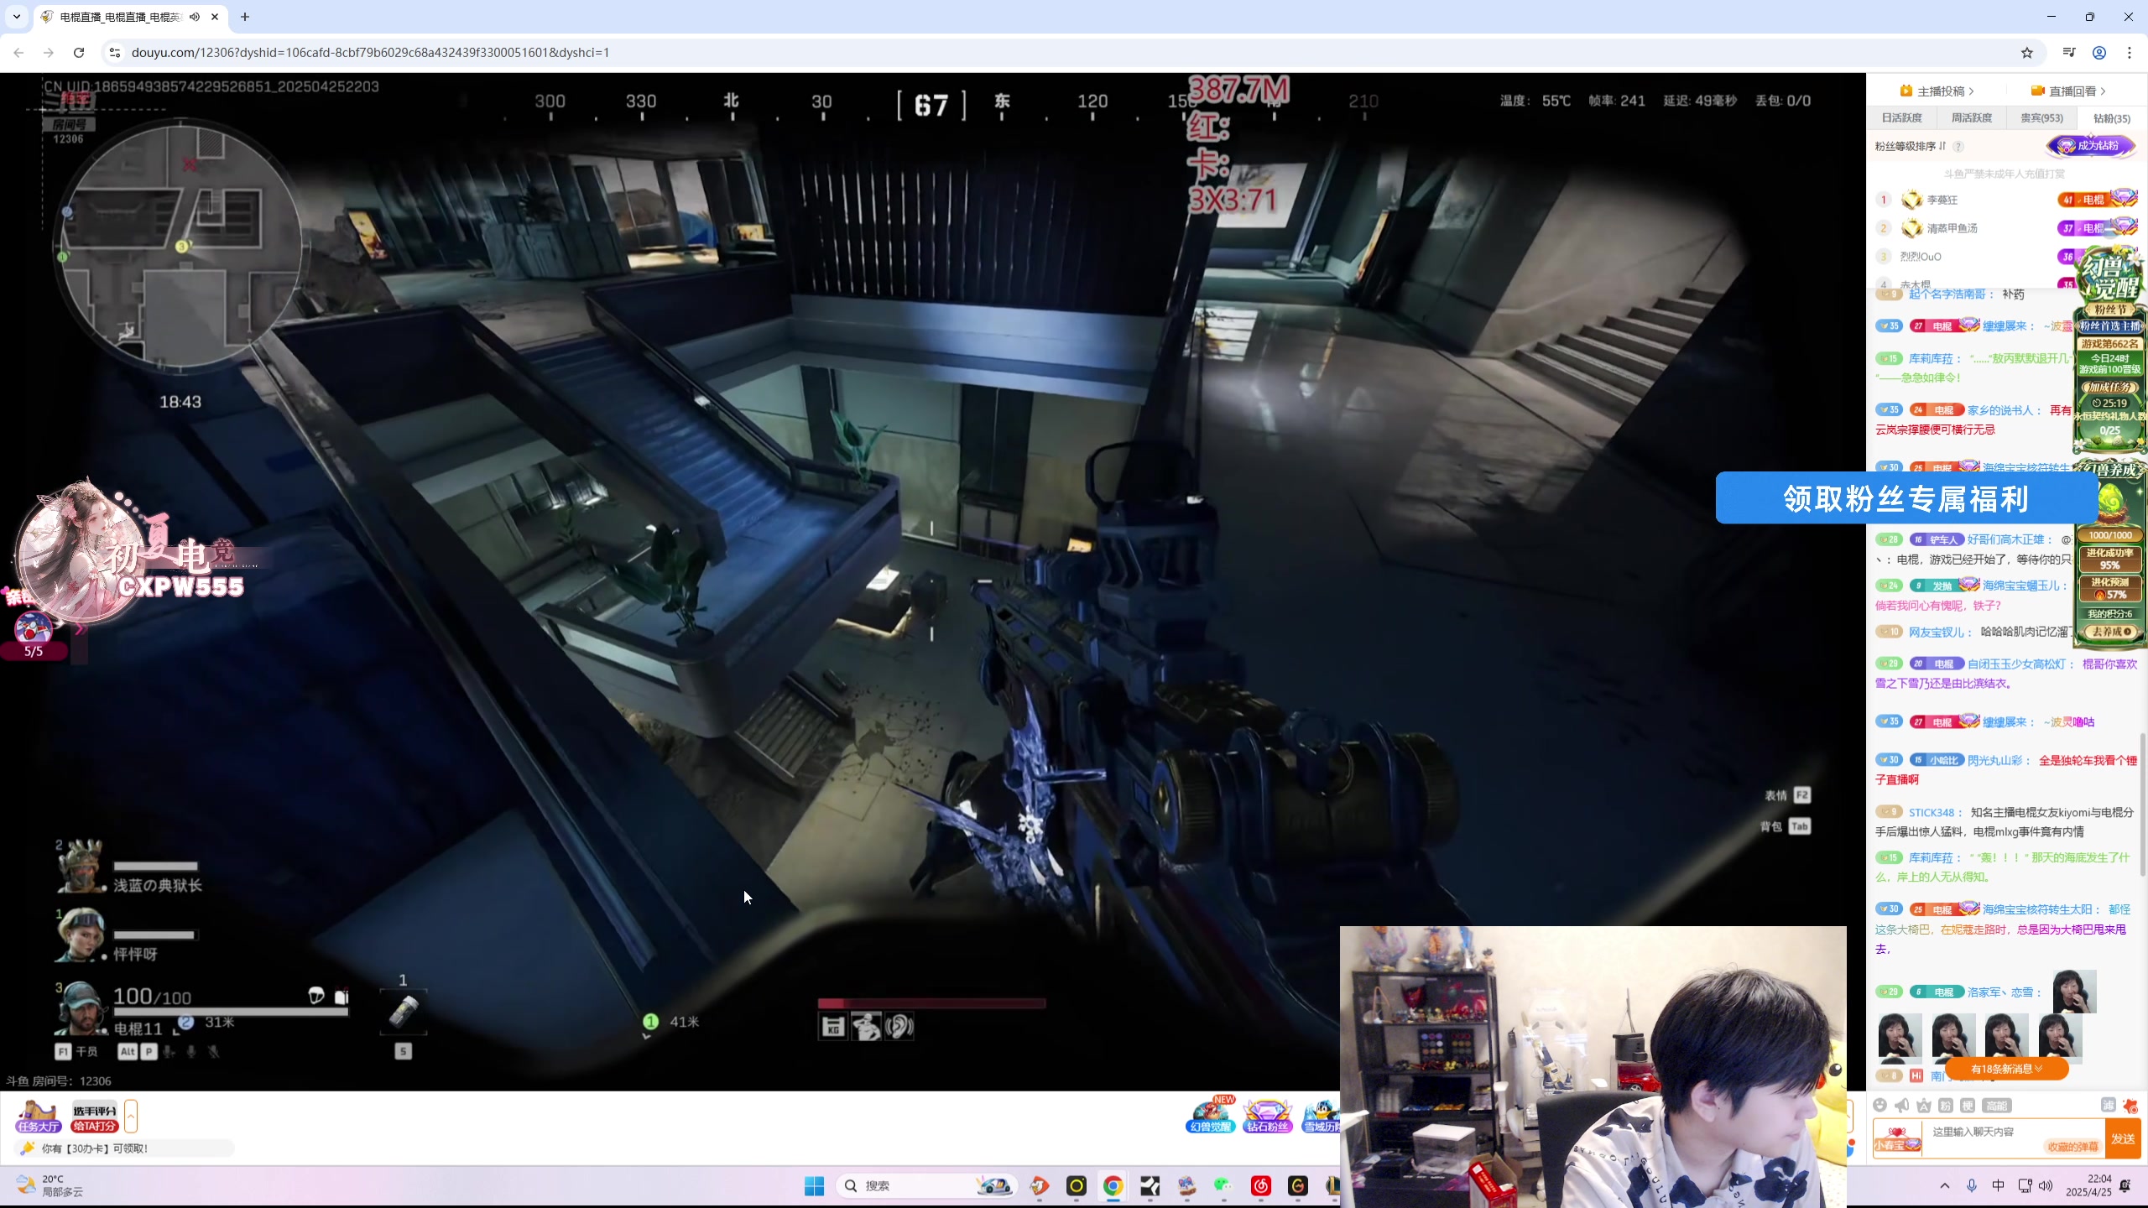Screen dimensions: 2148x1208
Task: Mute the tab via the speaker icon
Action: (195, 17)
